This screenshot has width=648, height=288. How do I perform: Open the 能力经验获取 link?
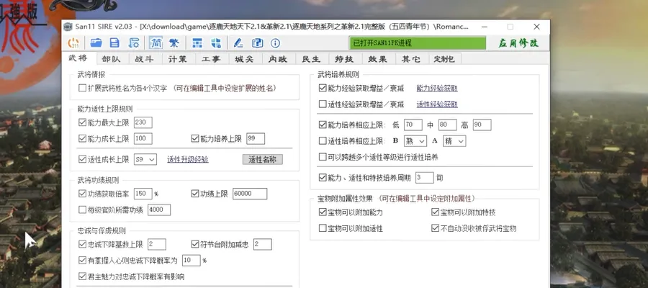pyautogui.click(x=437, y=88)
